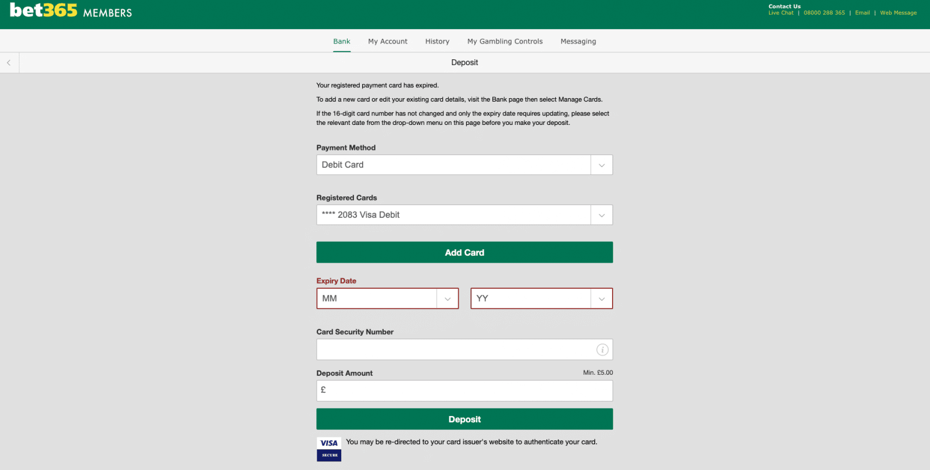Open the Live Chat link
930x470 pixels.
pos(781,13)
